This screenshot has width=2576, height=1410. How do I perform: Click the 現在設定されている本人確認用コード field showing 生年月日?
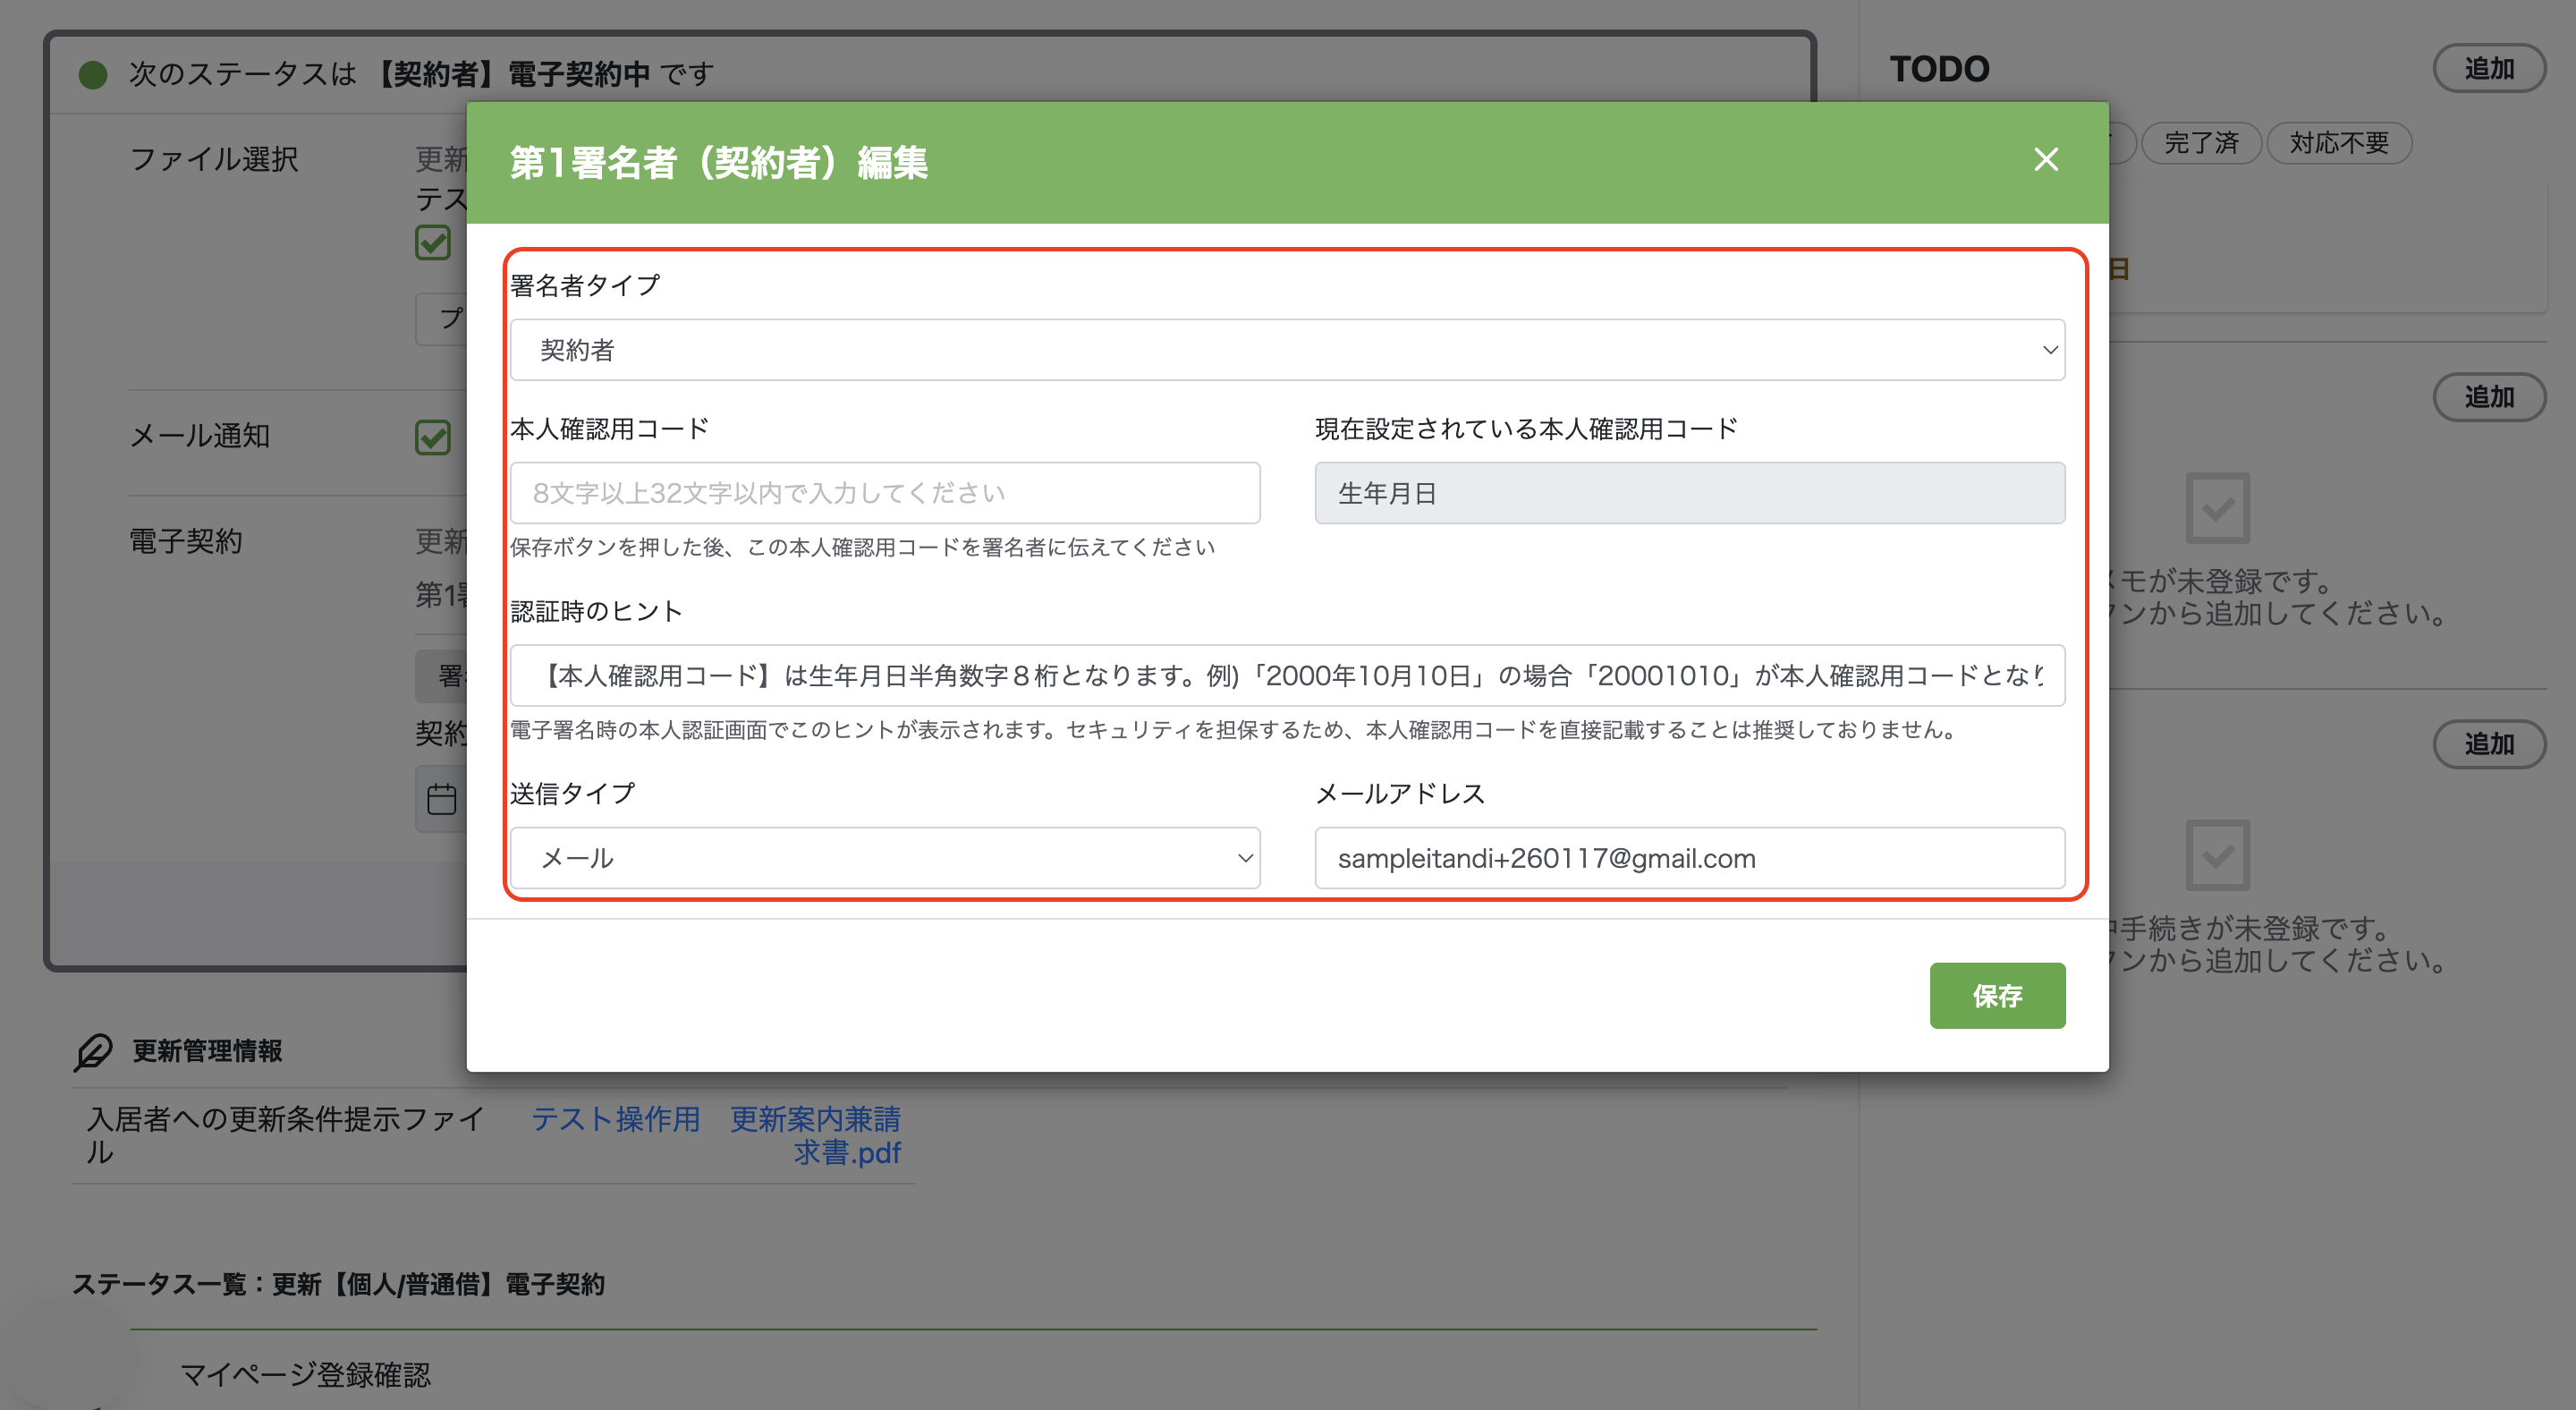pos(1689,493)
